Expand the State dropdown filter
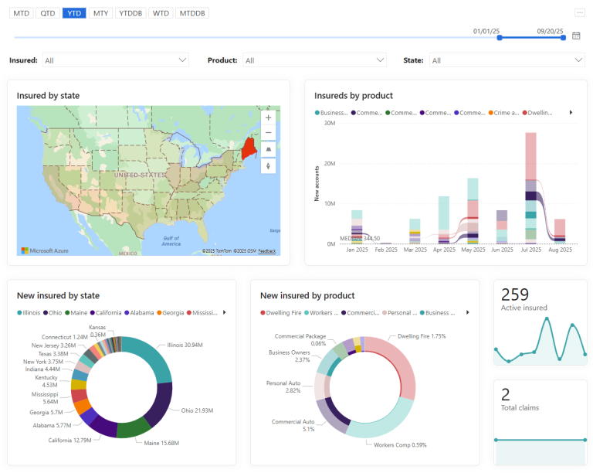 tap(507, 60)
